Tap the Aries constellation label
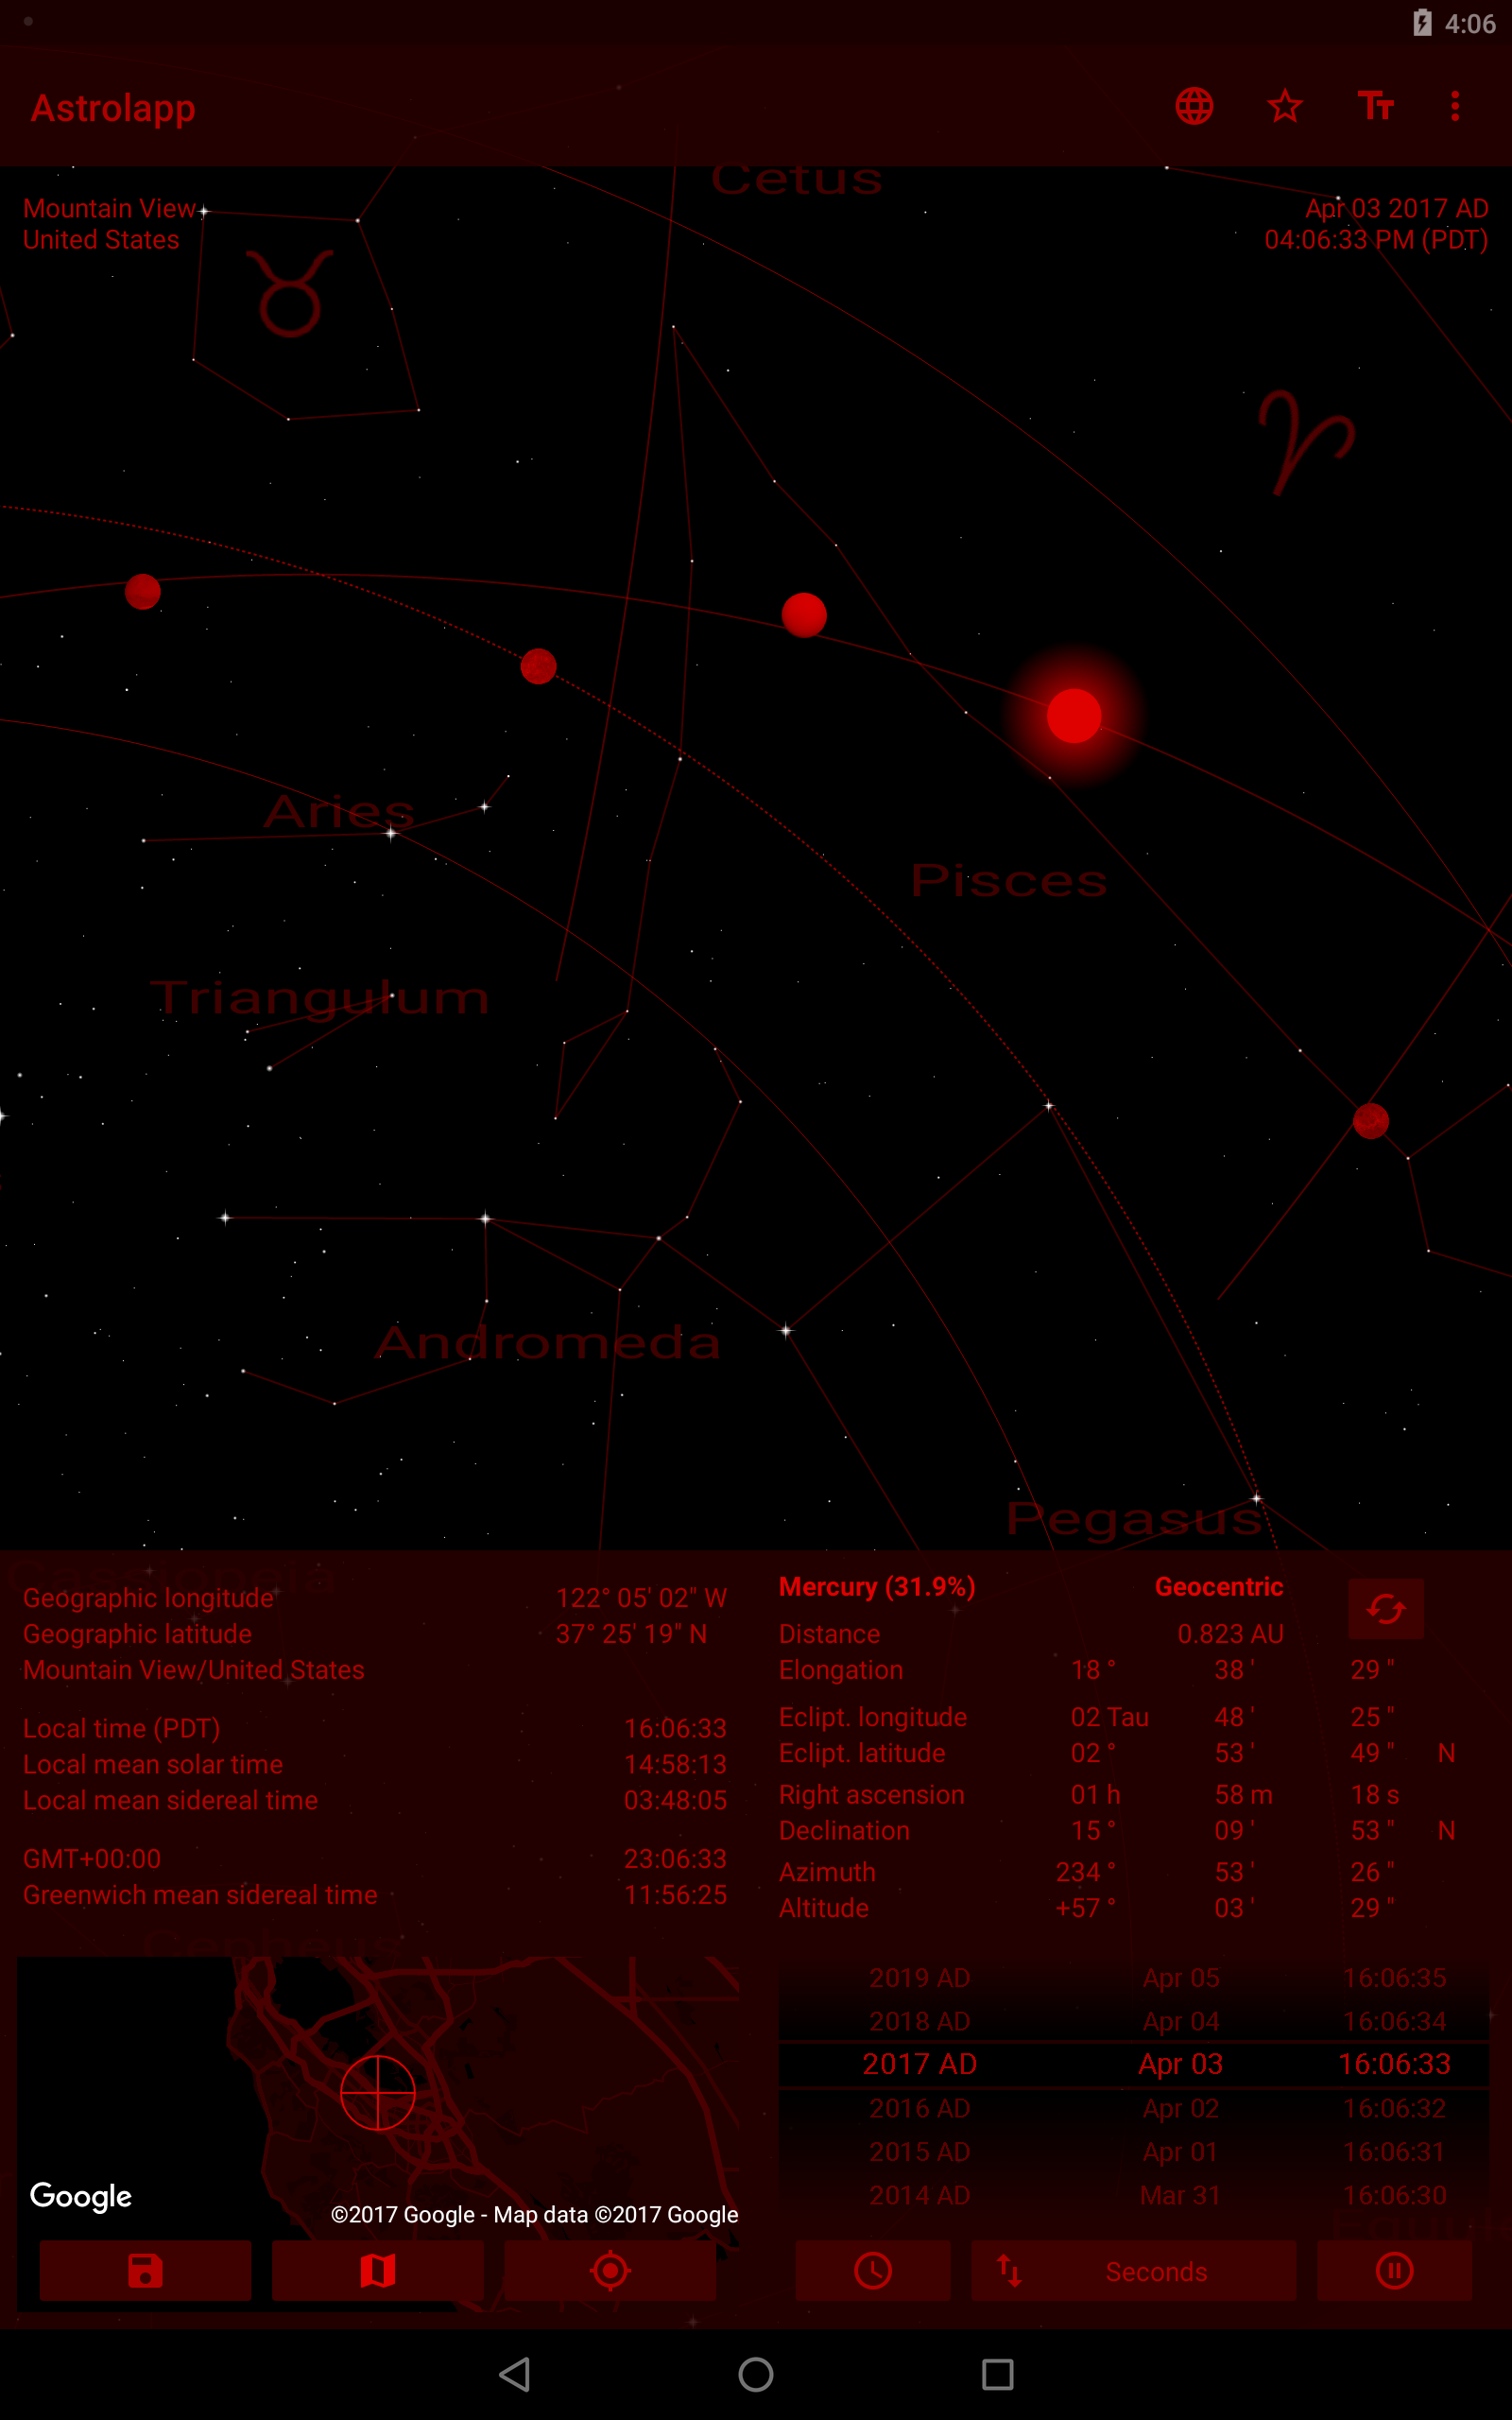Image resolution: width=1512 pixels, height=2420 pixels. [339, 811]
